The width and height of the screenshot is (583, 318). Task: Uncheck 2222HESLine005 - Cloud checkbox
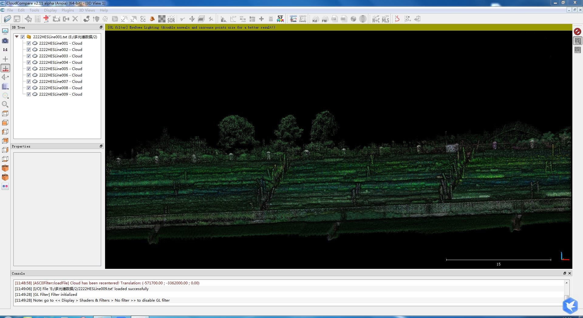(x=29, y=69)
